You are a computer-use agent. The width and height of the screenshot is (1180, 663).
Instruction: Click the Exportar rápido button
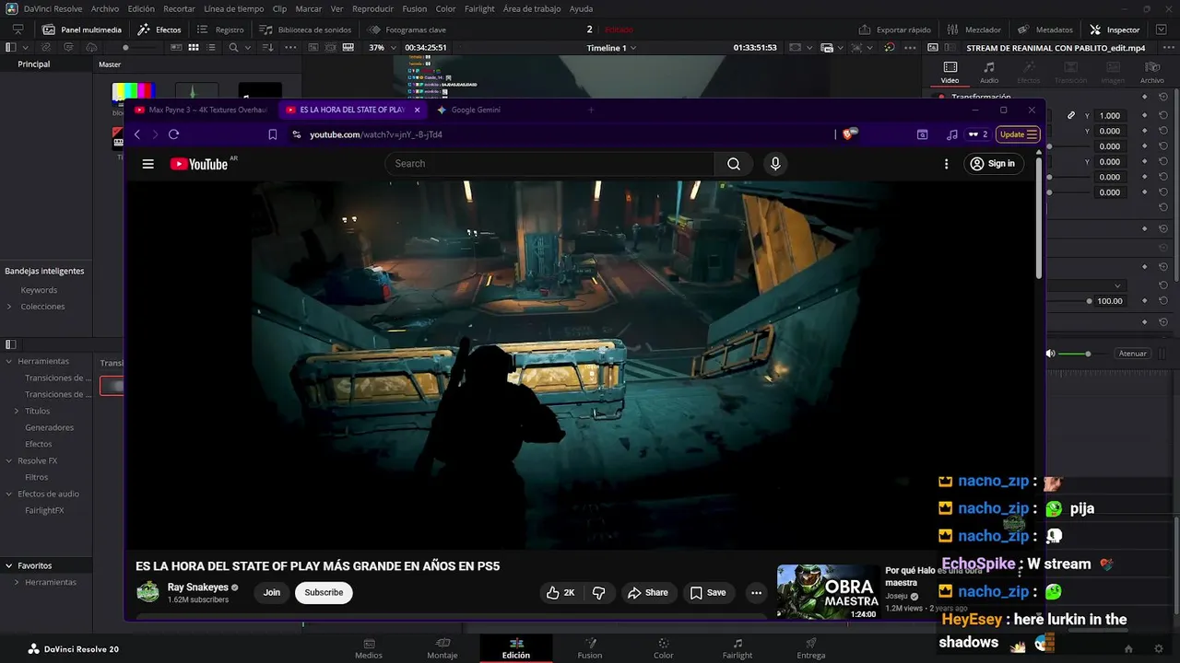point(894,29)
